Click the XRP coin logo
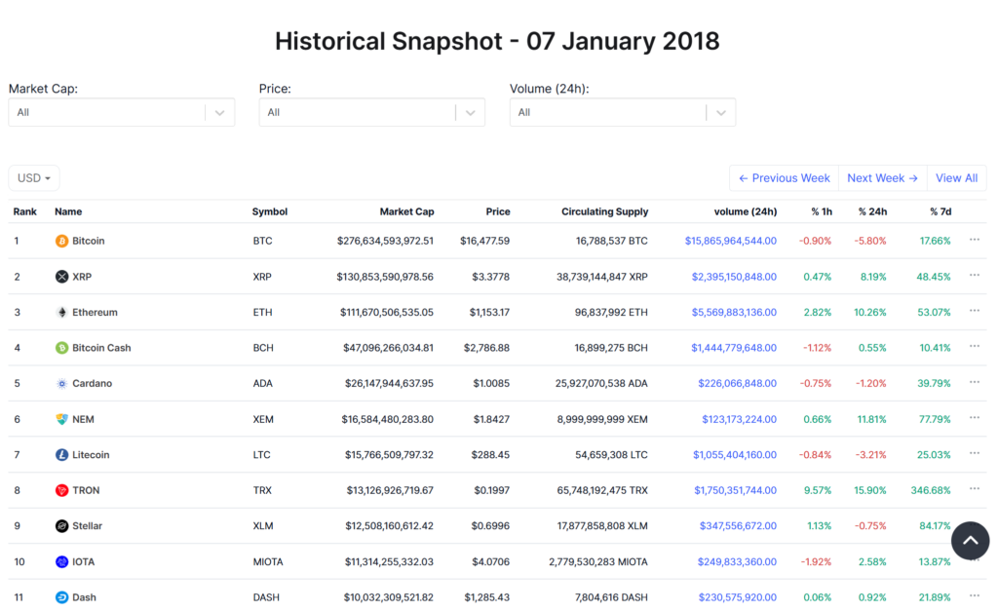This screenshot has height=612, width=998. (61, 277)
